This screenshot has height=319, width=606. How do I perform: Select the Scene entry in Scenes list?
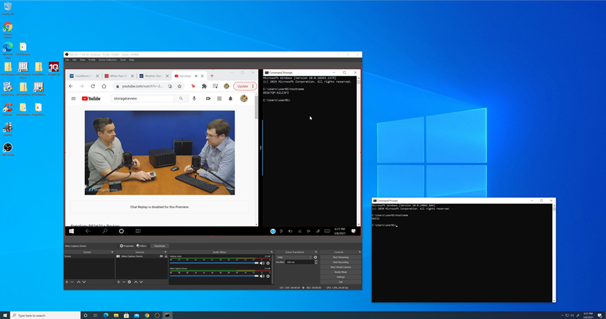tap(89, 257)
